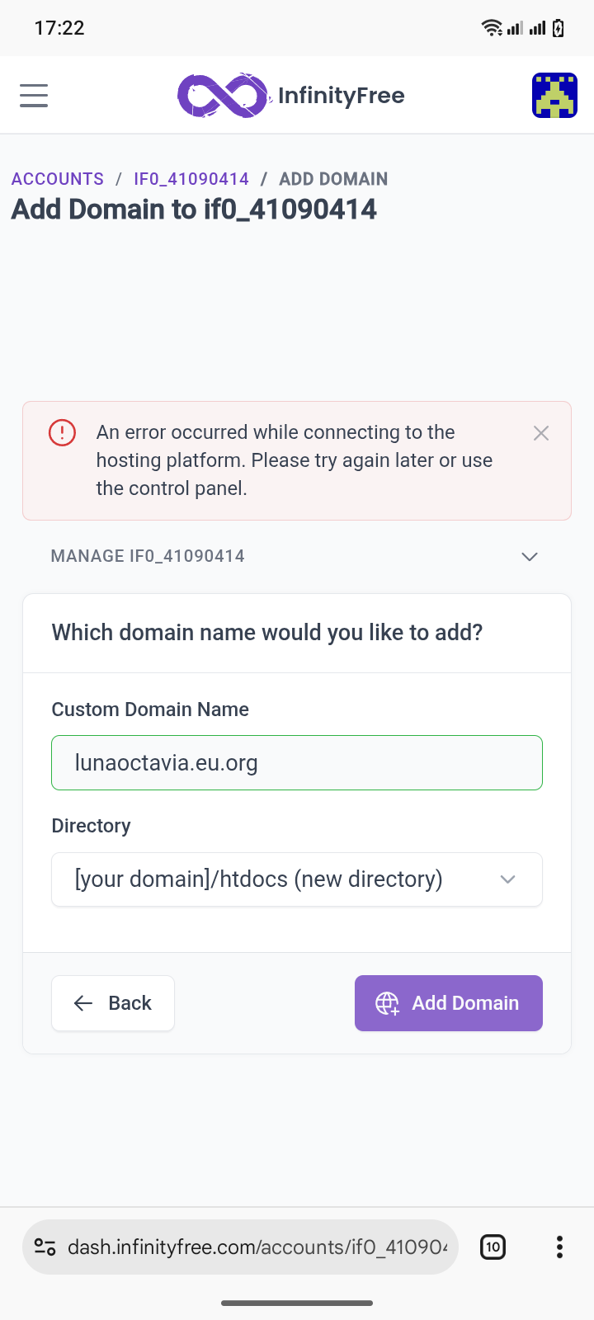Viewport: 594px width, 1320px height.
Task: Tap the red error exclamation icon
Action: (63, 432)
